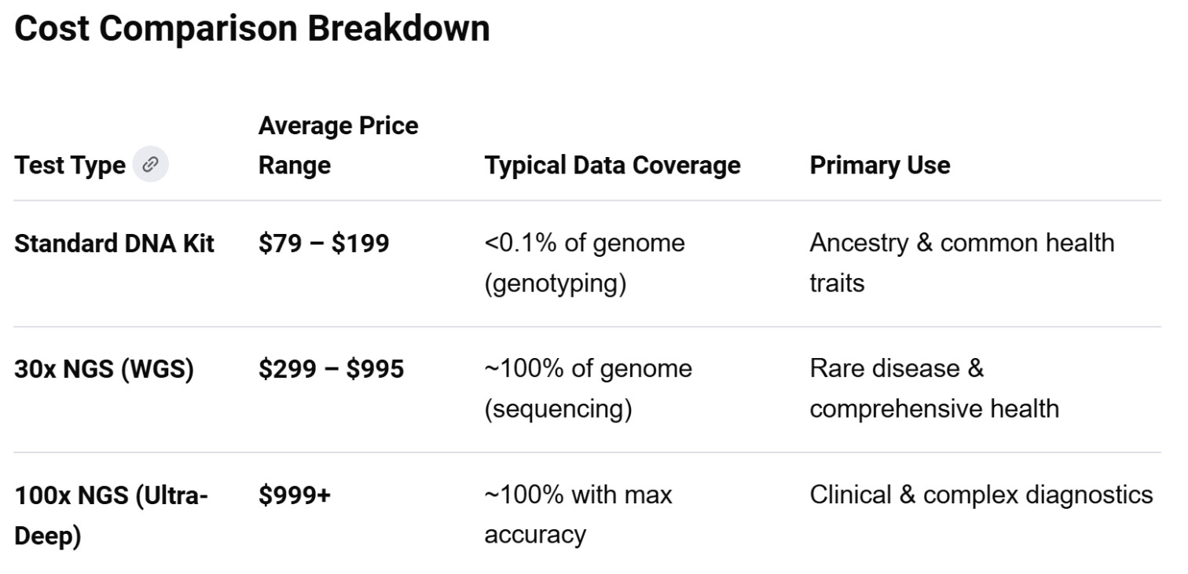Viewport: 1188px width, 574px height.
Task: Click the Primary Use column header
Action: [x=880, y=166]
